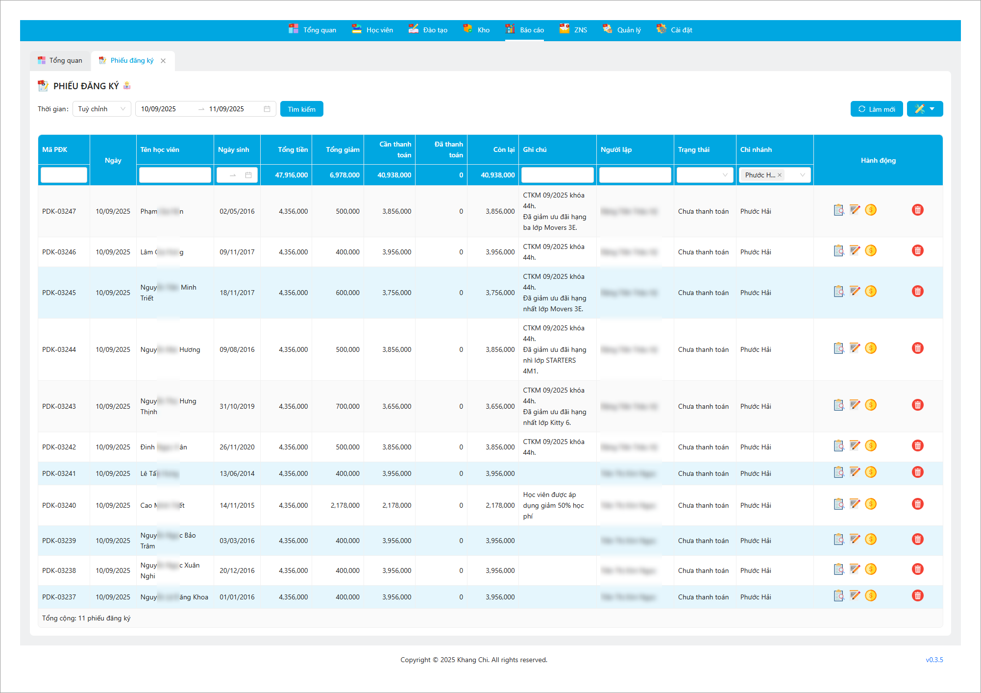Click edit pencil icon for PDK-03246
The height and width of the screenshot is (693, 981).
click(855, 251)
